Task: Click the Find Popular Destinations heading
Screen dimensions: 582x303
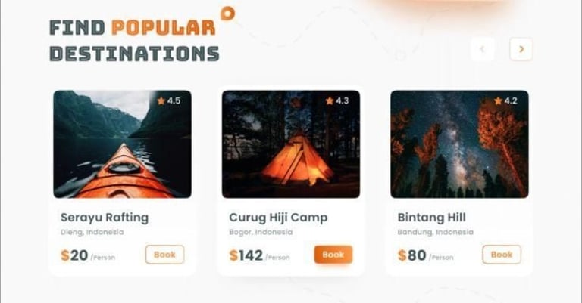Action: pos(134,41)
